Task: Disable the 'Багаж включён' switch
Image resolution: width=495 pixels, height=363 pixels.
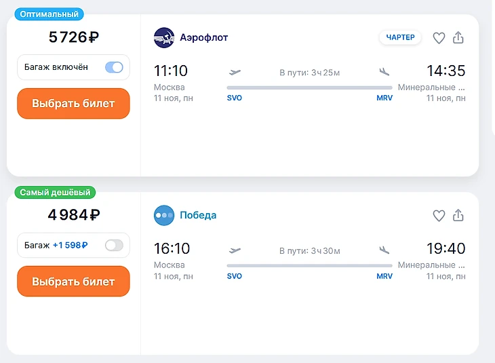Action: pyautogui.click(x=114, y=67)
